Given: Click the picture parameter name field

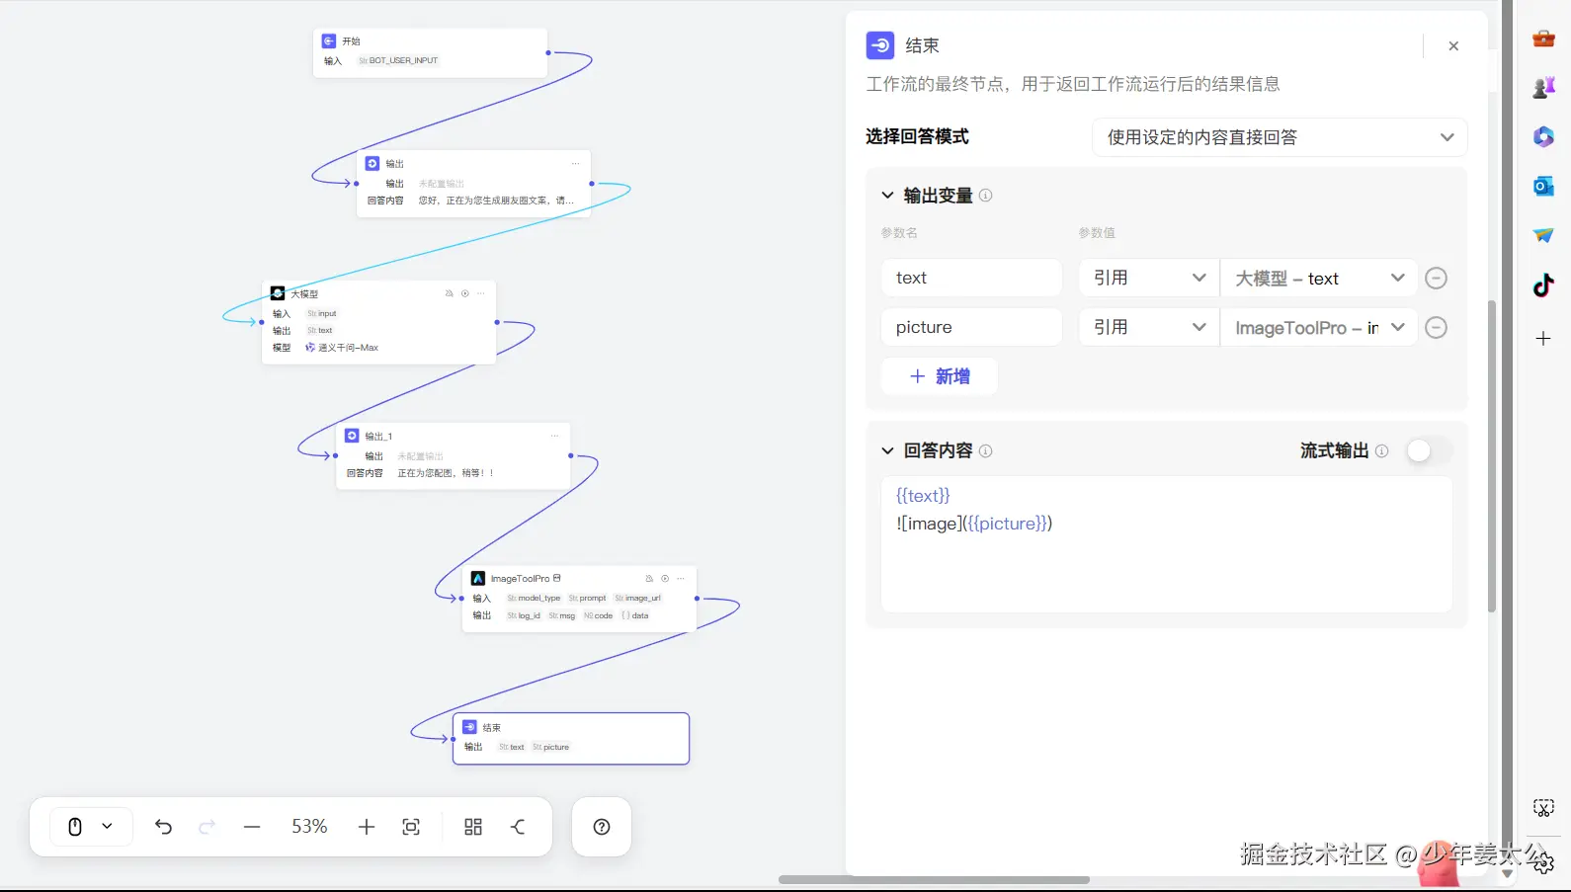Looking at the screenshot, I should tap(971, 327).
